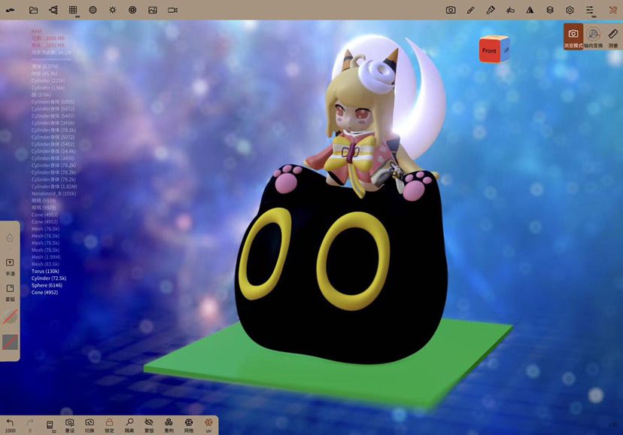The width and height of the screenshot is (623, 435).
Task: Toggle the orange UV display
Action: pyautogui.click(x=208, y=425)
